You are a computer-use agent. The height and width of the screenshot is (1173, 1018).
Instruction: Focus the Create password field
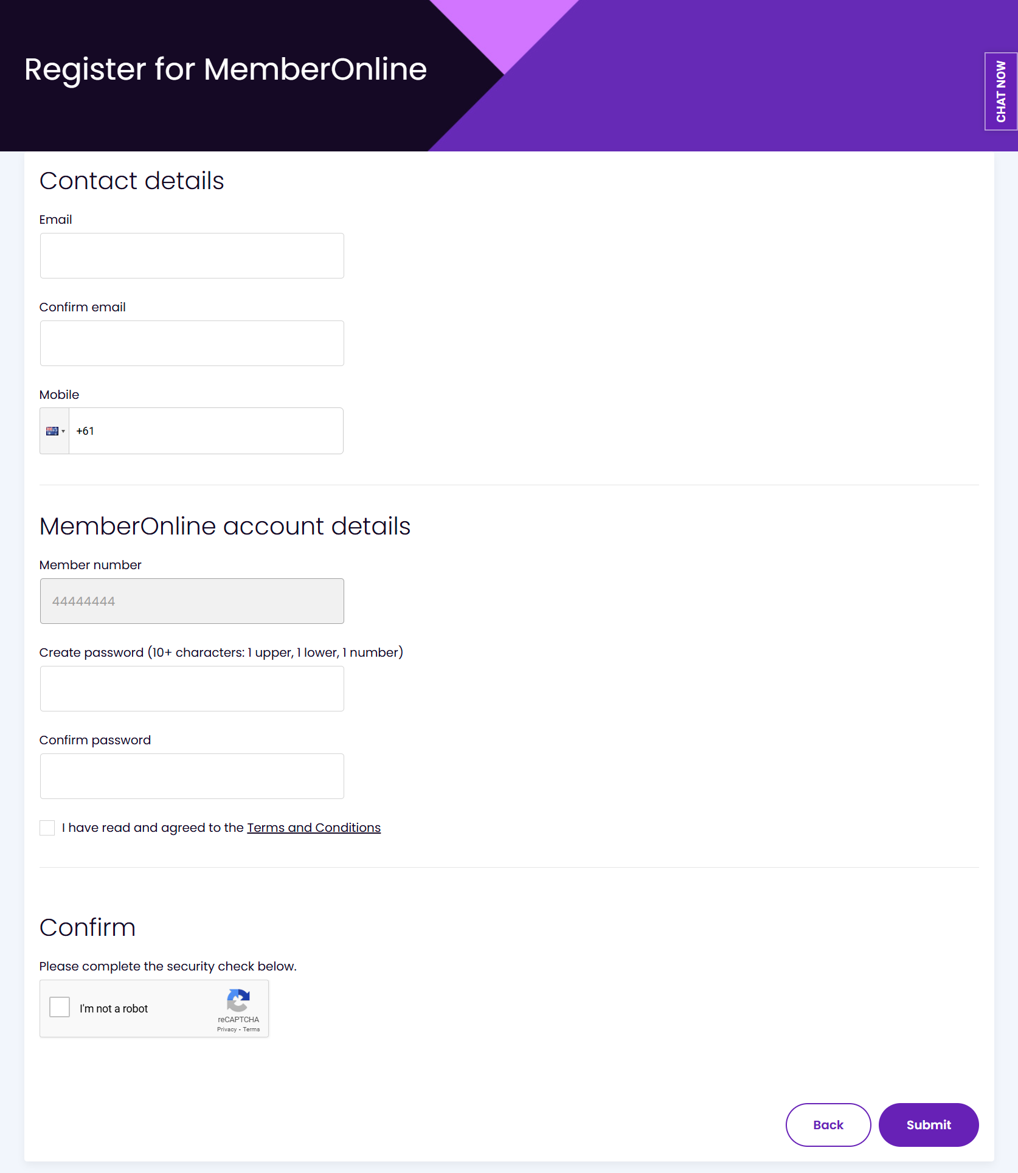(x=192, y=689)
